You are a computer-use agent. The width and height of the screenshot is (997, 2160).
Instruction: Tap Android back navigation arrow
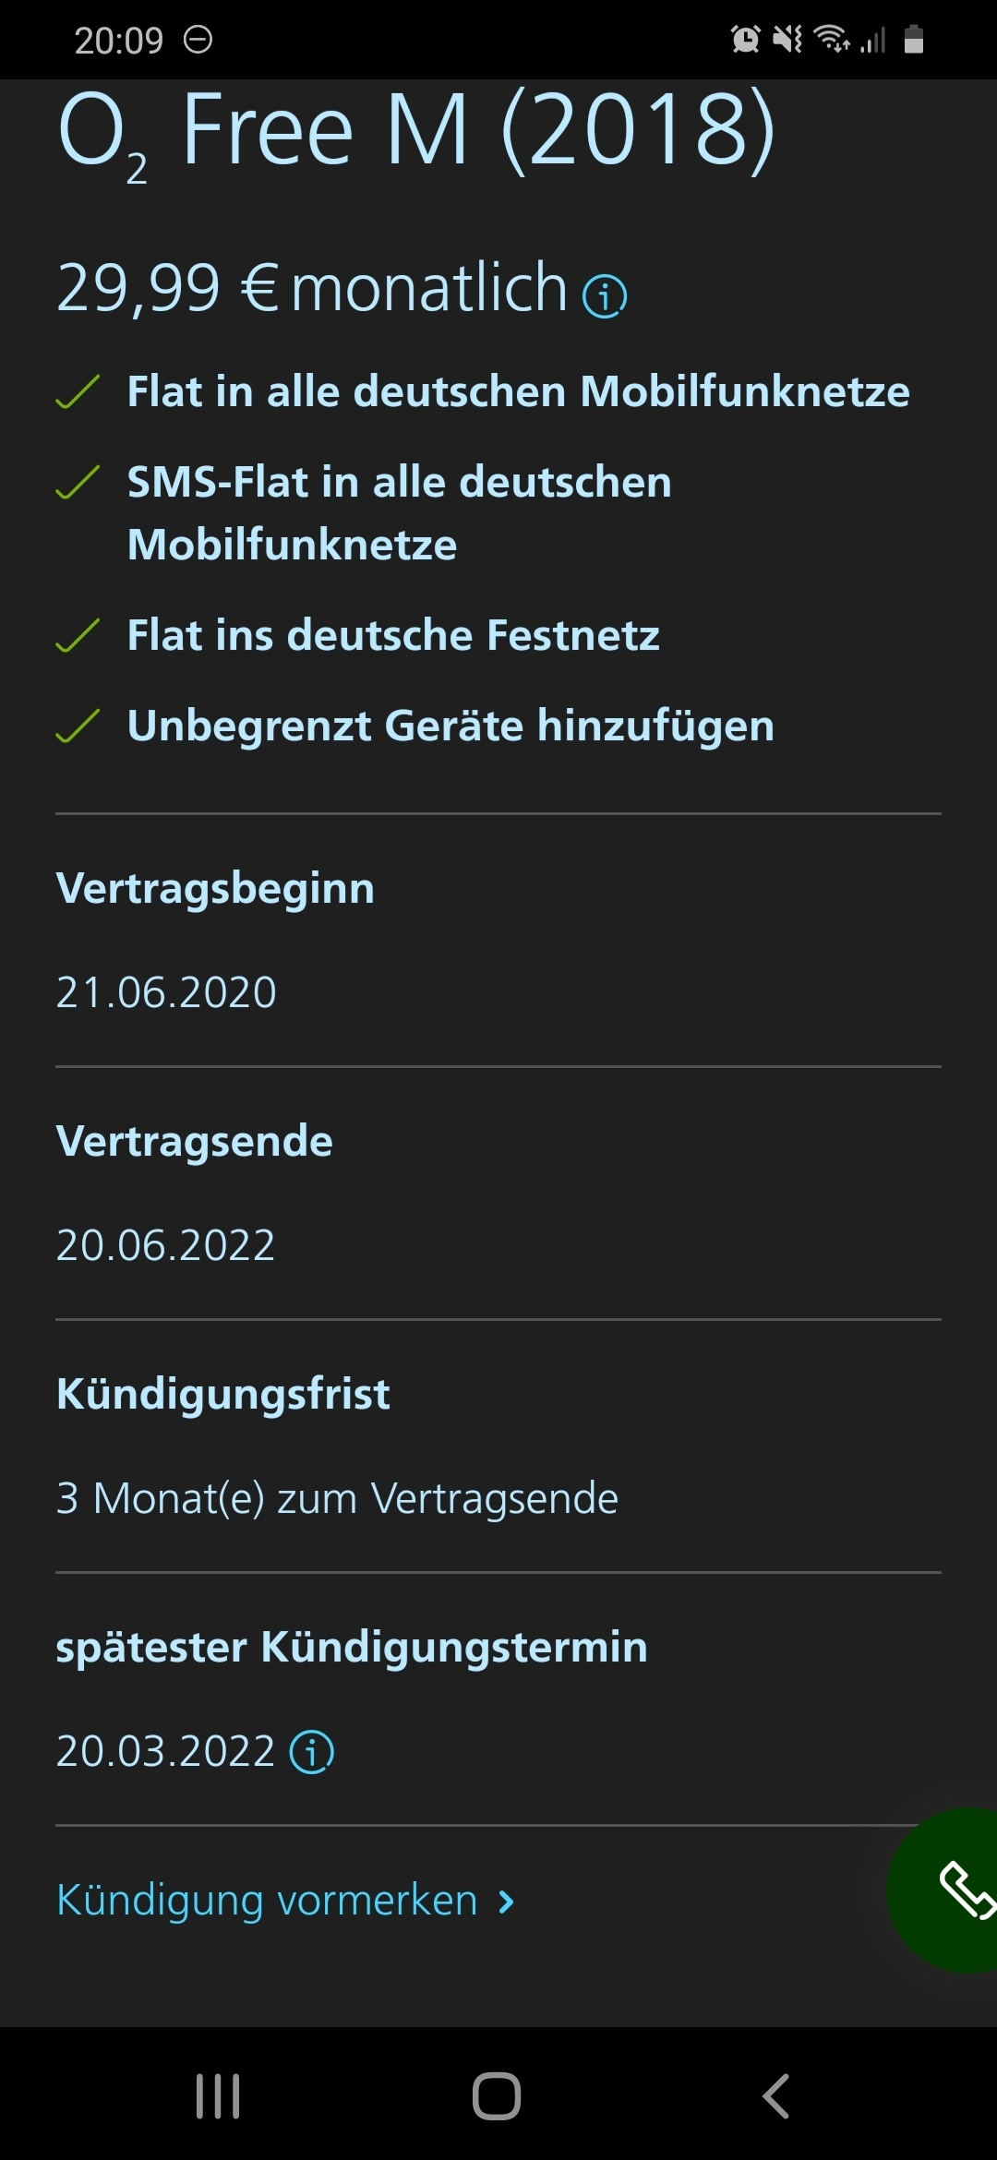tap(776, 2096)
